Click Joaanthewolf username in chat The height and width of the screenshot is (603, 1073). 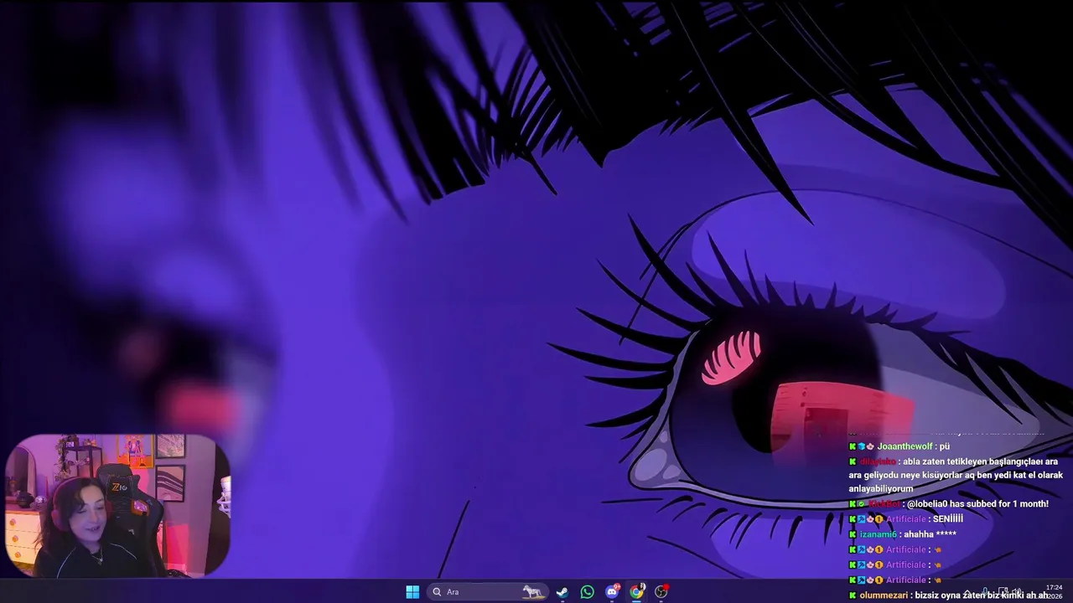[x=905, y=446]
